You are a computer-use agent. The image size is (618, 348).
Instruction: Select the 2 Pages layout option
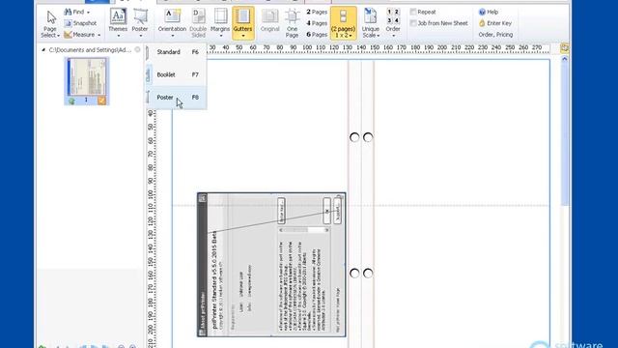(317, 12)
